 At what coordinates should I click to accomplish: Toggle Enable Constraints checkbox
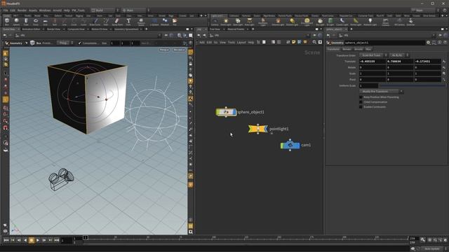pos(361,107)
